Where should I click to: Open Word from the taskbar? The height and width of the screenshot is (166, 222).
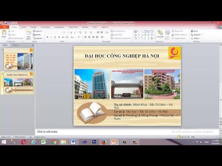tap(73, 142)
